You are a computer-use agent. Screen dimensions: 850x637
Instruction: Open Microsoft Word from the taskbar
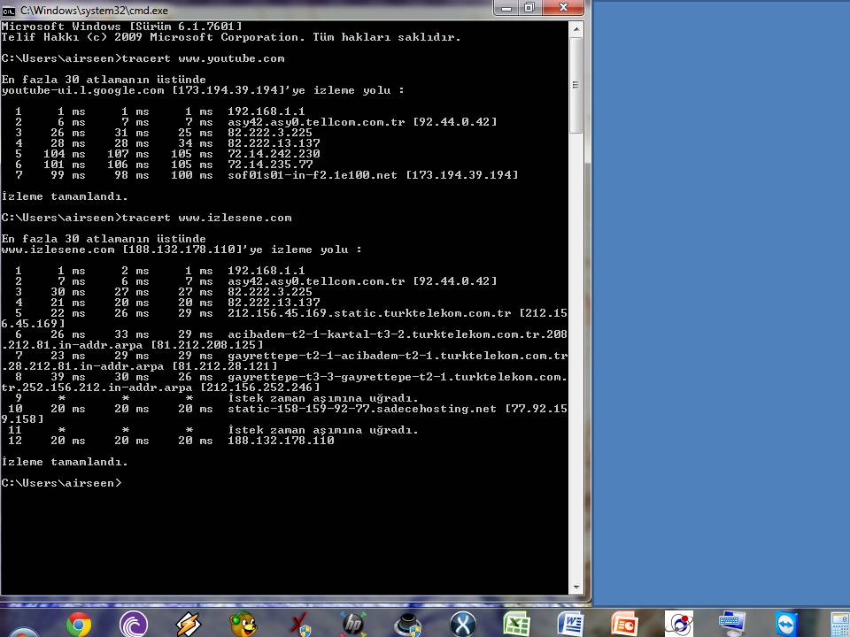pos(571,625)
